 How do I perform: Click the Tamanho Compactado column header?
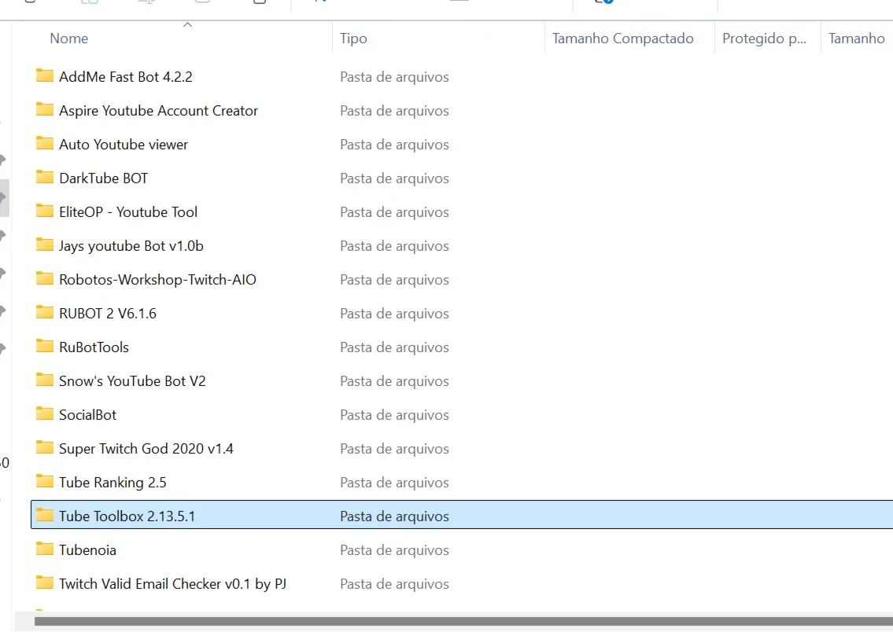tap(622, 38)
